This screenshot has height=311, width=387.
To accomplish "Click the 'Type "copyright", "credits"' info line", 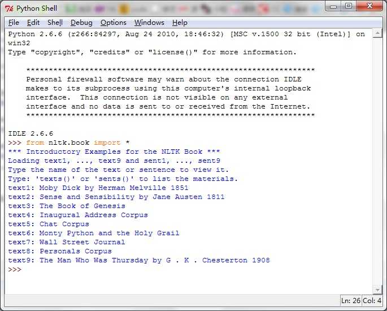I will (153, 53).
